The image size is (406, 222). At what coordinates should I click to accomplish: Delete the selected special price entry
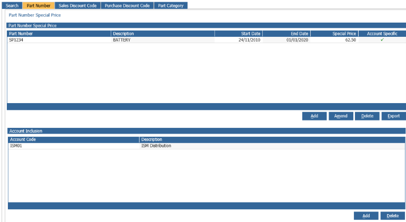click(367, 116)
